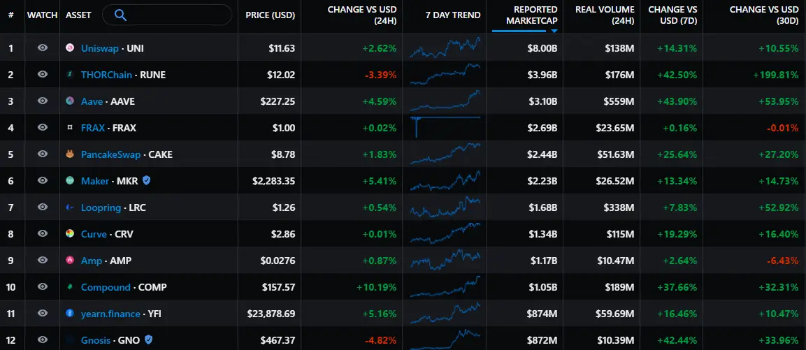Click the yearn.finance token logo icon
Viewport: 806px width, 350px height.
(70, 314)
